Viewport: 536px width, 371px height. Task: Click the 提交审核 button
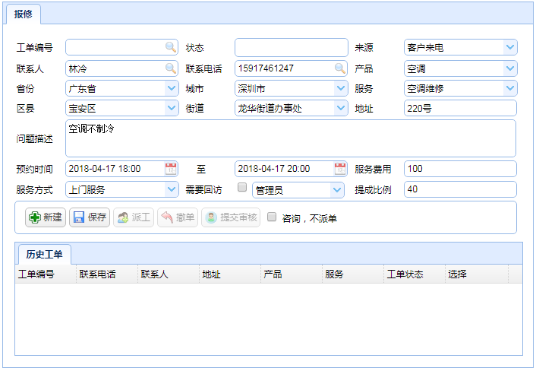coord(231,217)
